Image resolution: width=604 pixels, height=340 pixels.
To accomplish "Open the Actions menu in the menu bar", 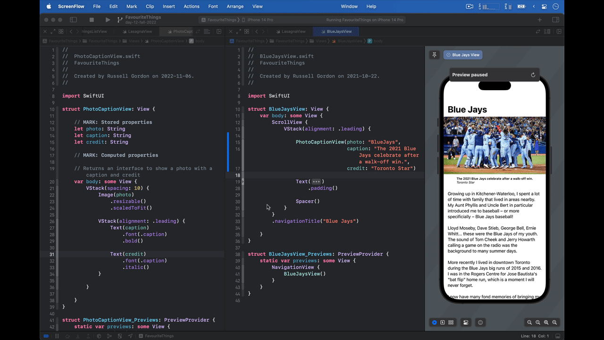I will coord(191,6).
